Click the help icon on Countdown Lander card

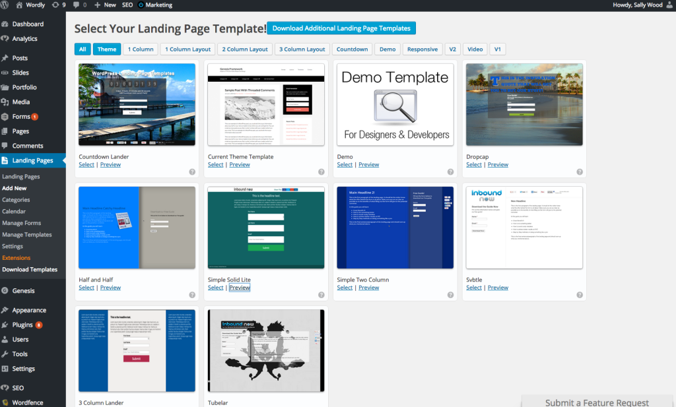192,172
